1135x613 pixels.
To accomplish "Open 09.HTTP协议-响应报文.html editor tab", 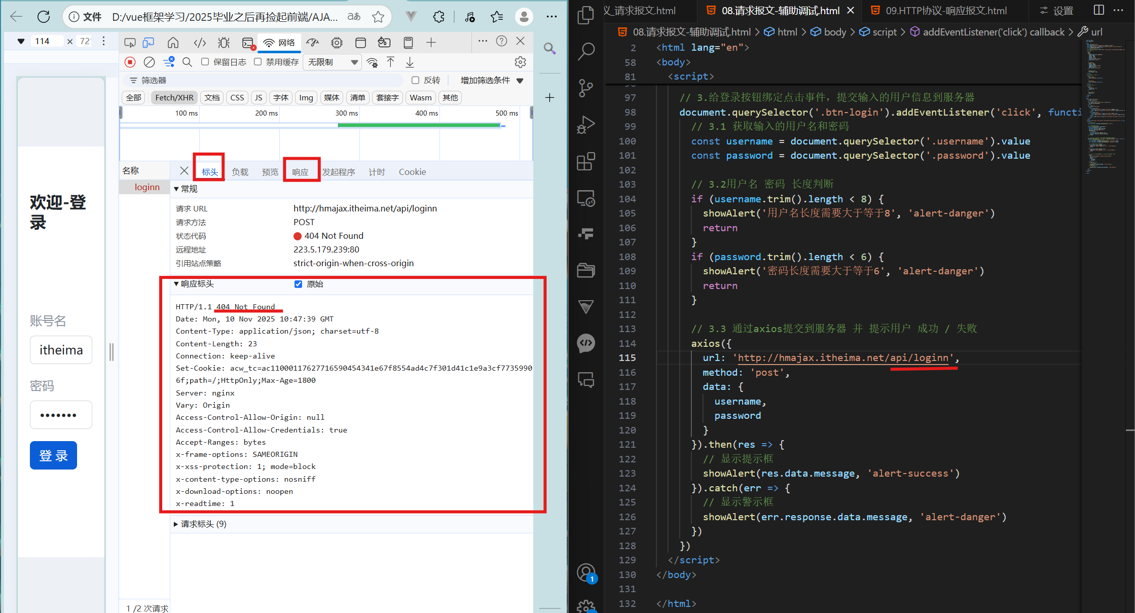I will click(x=945, y=11).
